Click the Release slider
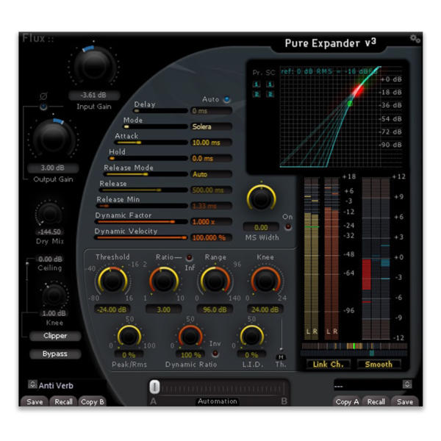The height and width of the screenshot is (441, 441). click(143, 190)
